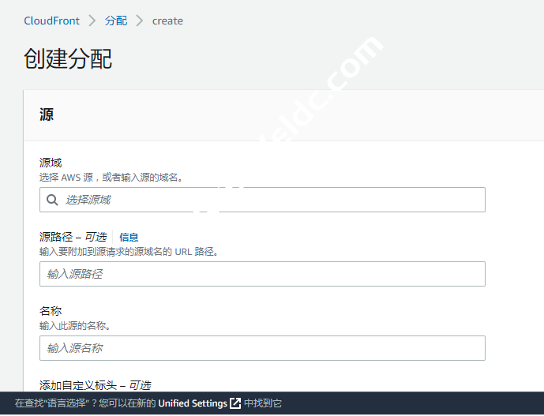Screen dimensions: 544x416
Task: Click the 源 section header
Action: pyautogui.click(x=47, y=114)
